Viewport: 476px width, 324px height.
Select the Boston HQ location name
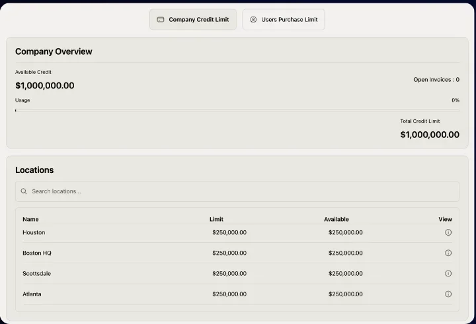pyautogui.click(x=37, y=253)
